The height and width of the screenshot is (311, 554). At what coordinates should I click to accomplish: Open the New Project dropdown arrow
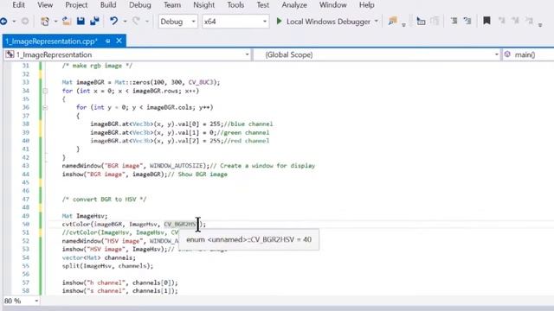[55, 22]
